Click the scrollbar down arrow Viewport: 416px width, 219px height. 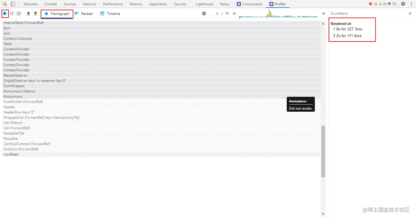pyautogui.click(x=323, y=214)
